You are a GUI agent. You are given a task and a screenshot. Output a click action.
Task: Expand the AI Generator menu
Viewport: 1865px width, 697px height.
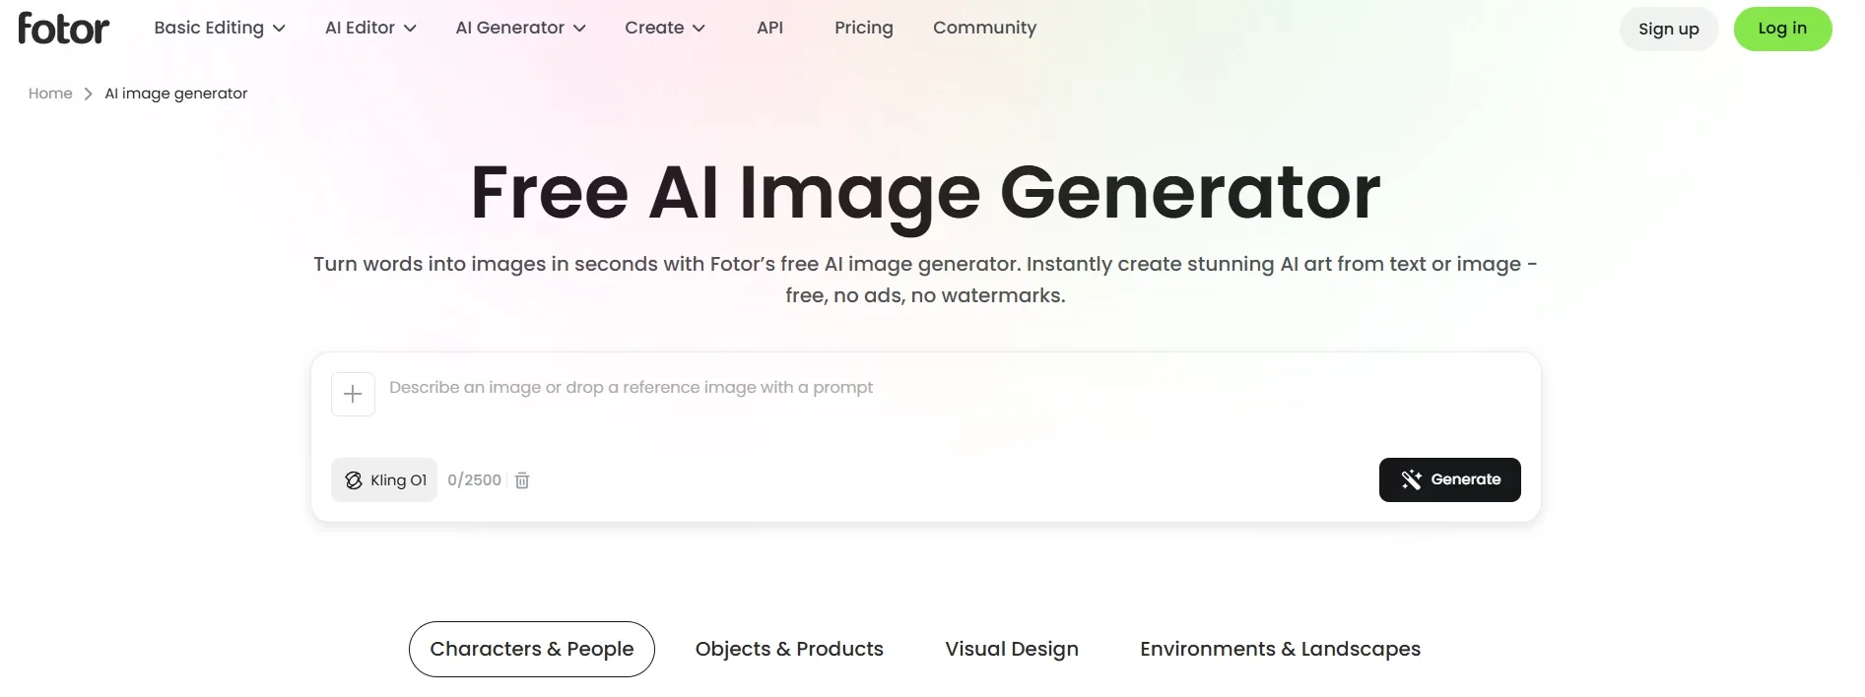coord(520,28)
